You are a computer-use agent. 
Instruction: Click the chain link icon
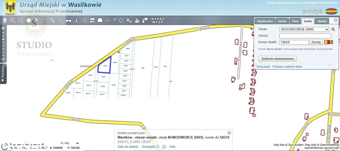coord(61,20)
